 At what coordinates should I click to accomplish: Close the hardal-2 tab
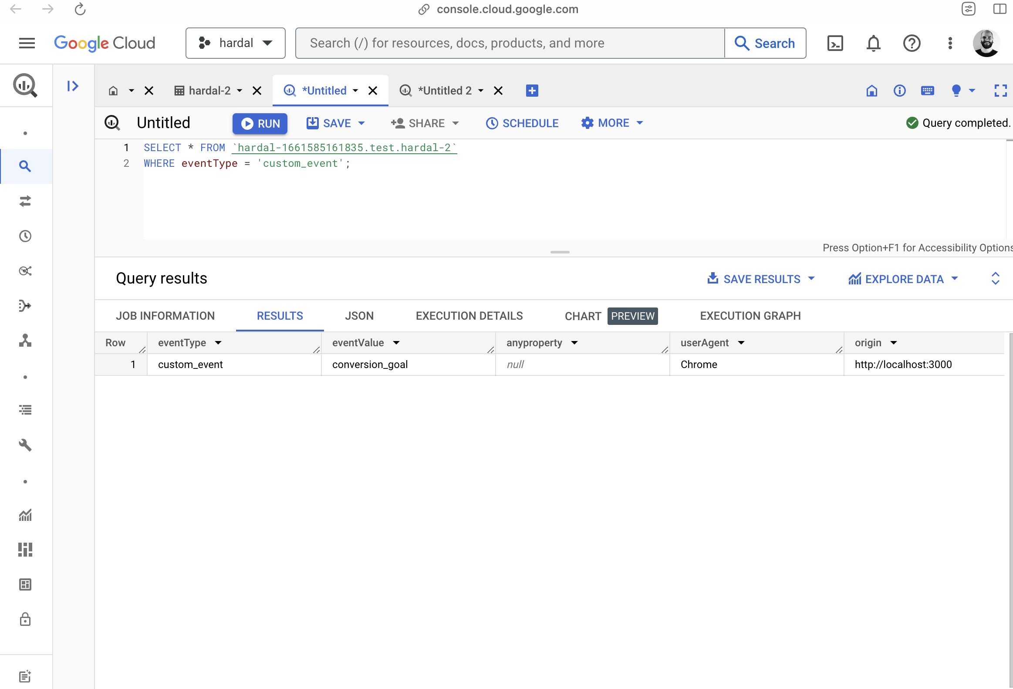tap(257, 91)
